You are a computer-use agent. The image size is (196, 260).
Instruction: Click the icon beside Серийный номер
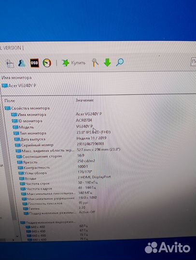coord(18,145)
